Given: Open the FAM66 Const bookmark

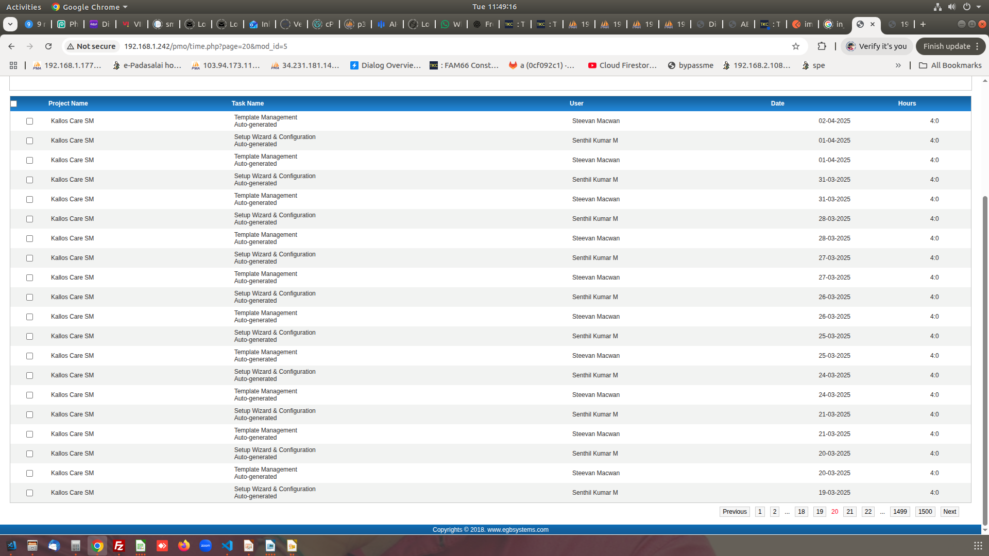Looking at the screenshot, I should [464, 65].
